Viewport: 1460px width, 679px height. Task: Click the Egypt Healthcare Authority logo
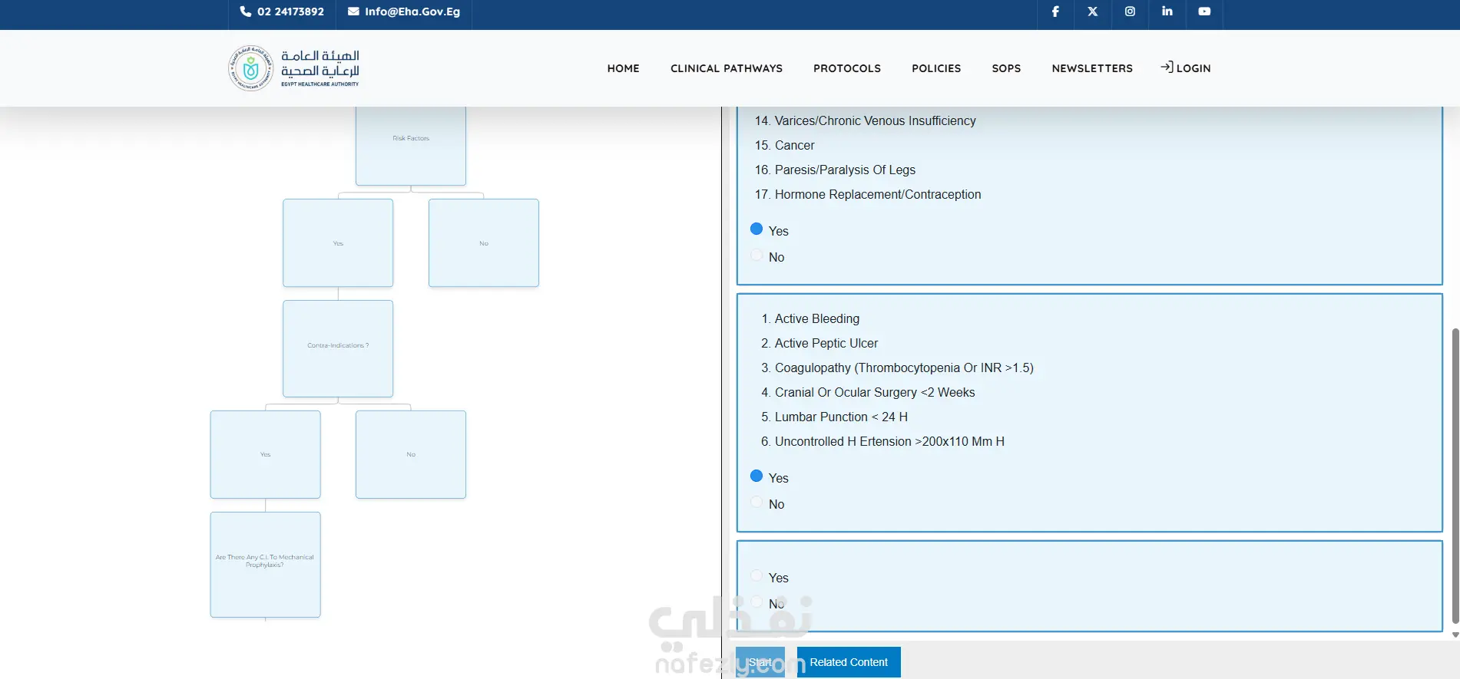tap(293, 68)
